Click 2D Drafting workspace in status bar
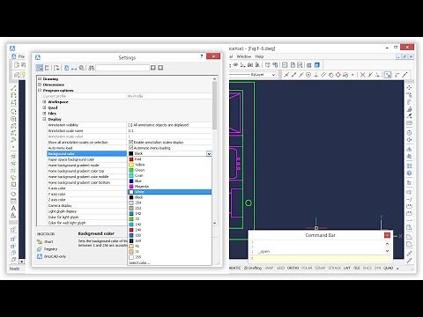The image size is (423, 317). (x=253, y=268)
